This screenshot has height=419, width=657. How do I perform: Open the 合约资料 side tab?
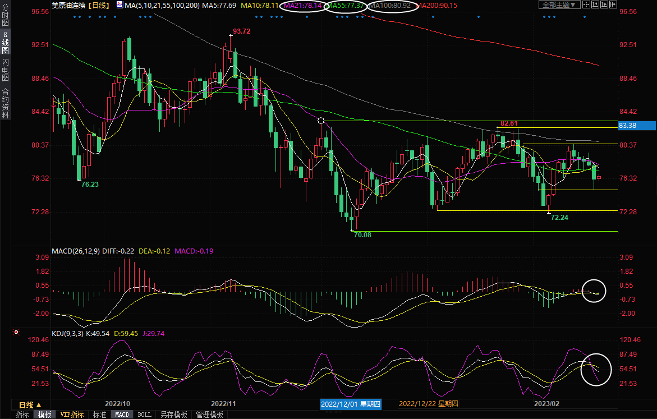click(x=5, y=103)
